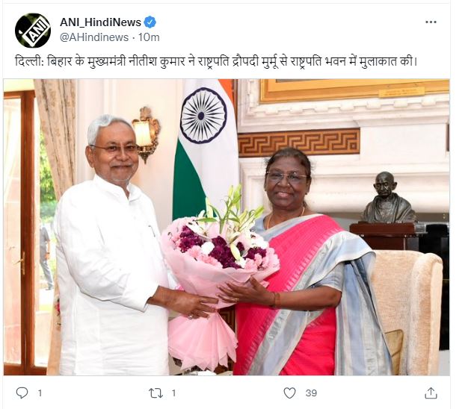Open the ANI profile avatar
The width and height of the screenshot is (471, 409).
coord(33,31)
